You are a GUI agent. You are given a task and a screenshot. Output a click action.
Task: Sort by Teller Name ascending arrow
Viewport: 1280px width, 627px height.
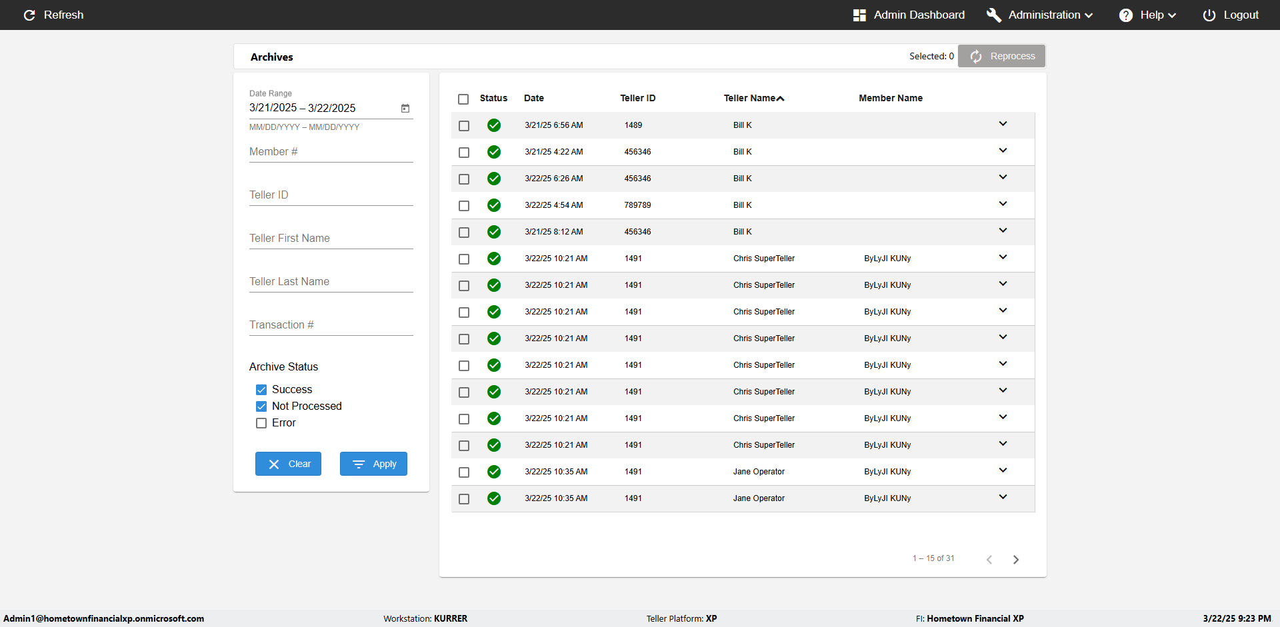click(781, 99)
